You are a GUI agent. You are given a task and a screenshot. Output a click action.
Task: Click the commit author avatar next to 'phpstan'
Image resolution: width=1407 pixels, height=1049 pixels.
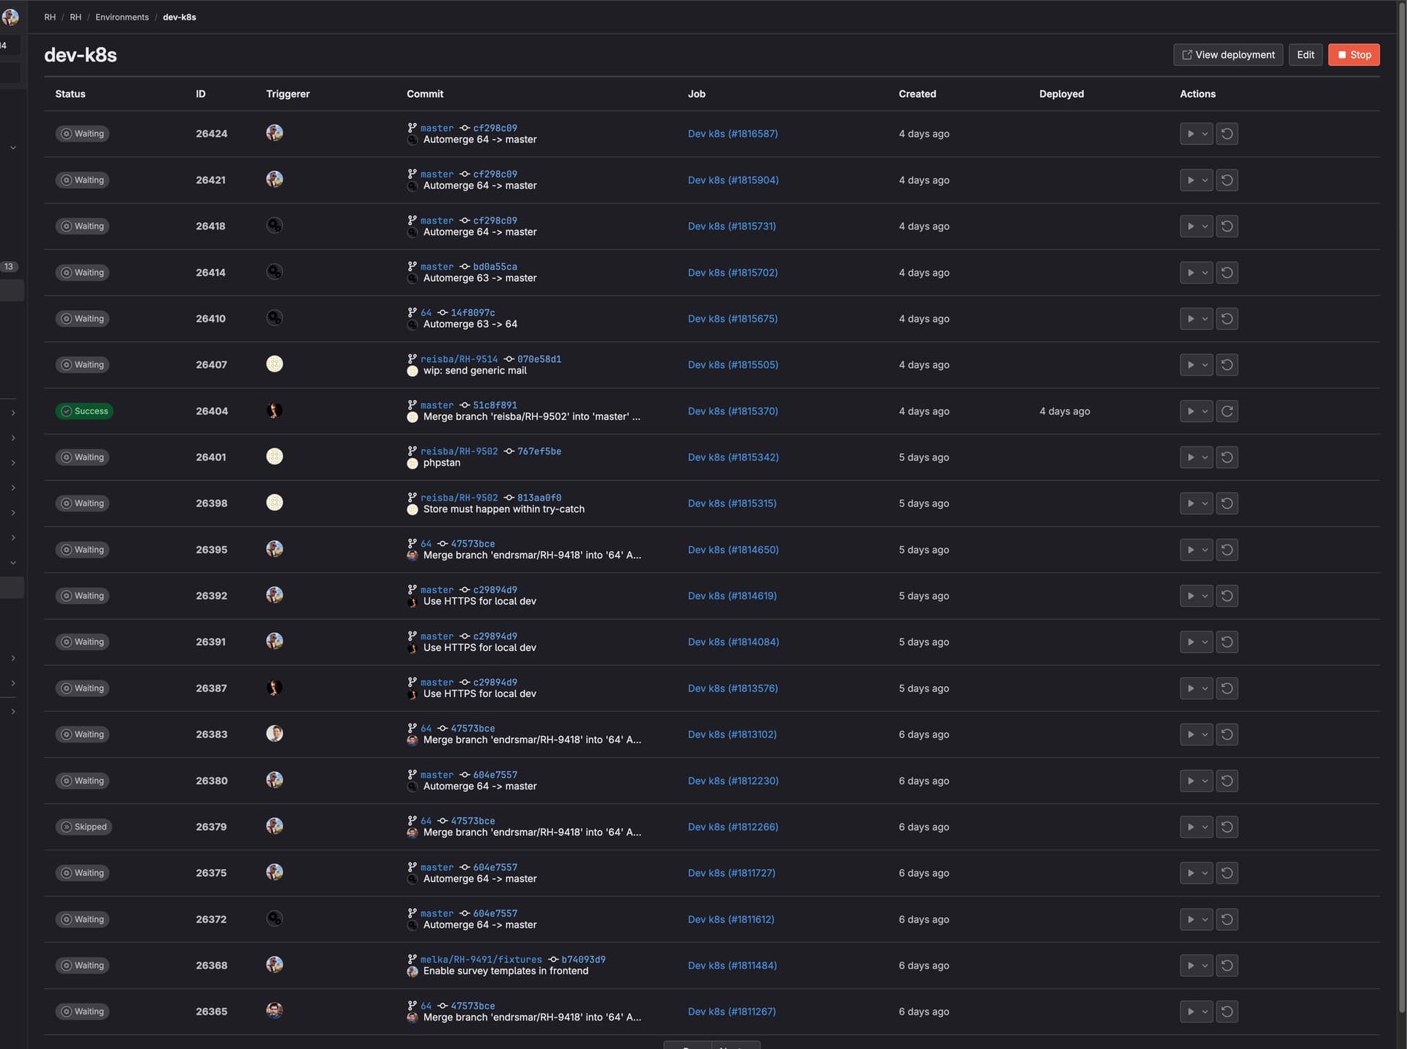pos(413,463)
